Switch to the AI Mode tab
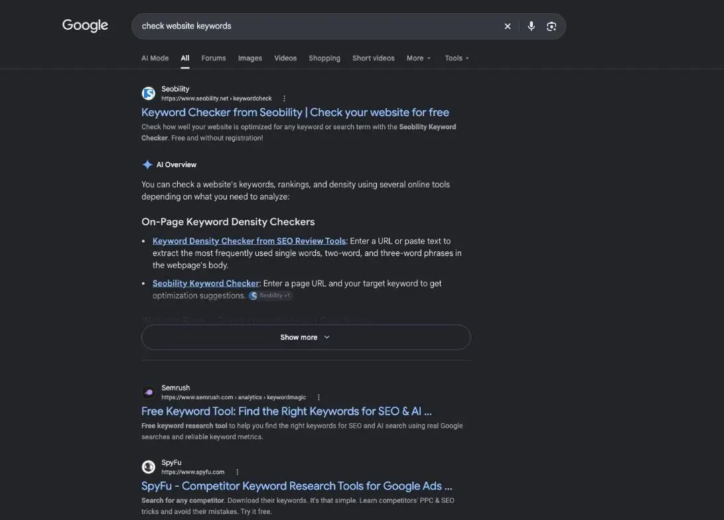 pyautogui.click(x=155, y=58)
